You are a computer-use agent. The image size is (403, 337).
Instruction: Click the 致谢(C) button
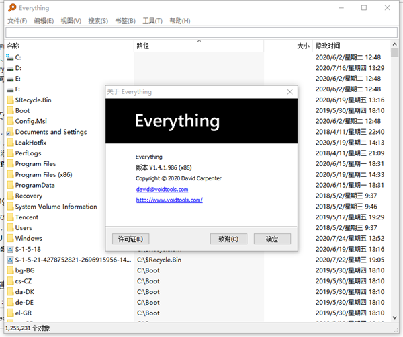coord(228,239)
